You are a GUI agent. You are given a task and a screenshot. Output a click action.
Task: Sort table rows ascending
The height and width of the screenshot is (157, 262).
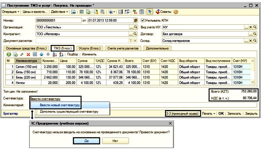(x=55, y=54)
